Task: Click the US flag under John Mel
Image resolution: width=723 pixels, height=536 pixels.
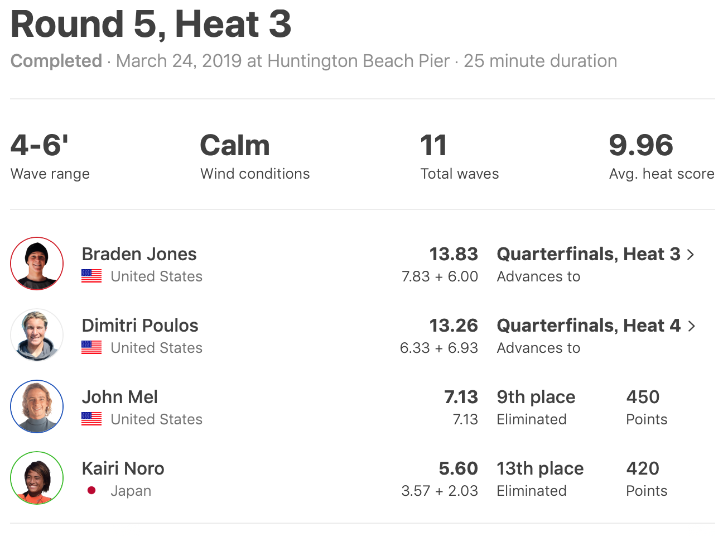Action: [91, 419]
